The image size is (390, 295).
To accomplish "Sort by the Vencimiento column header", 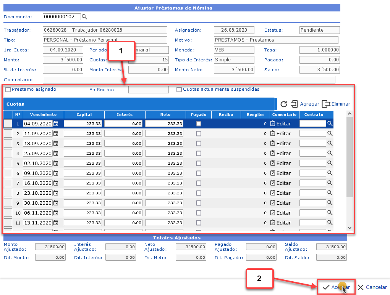I will coord(43,114).
